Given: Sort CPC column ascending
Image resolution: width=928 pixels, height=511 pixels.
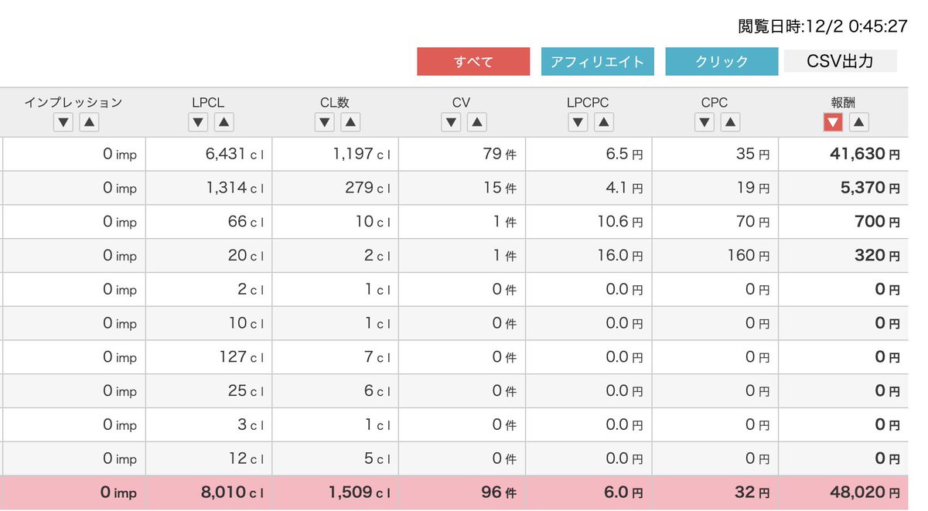Looking at the screenshot, I should (x=730, y=122).
